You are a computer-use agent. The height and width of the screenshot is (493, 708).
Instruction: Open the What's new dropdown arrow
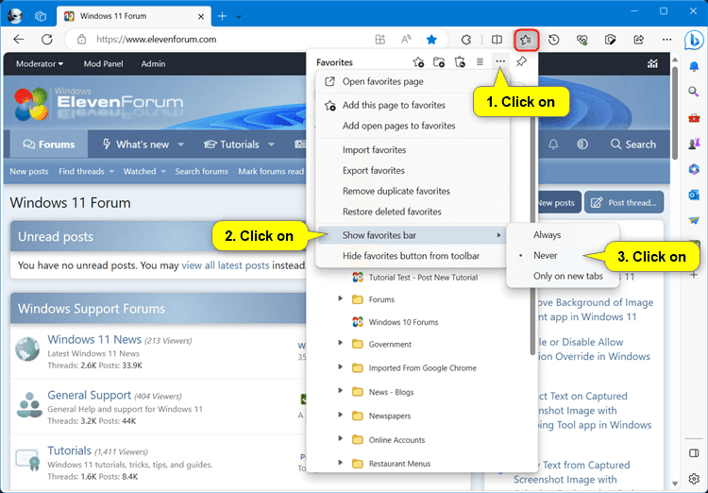(180, 144)
